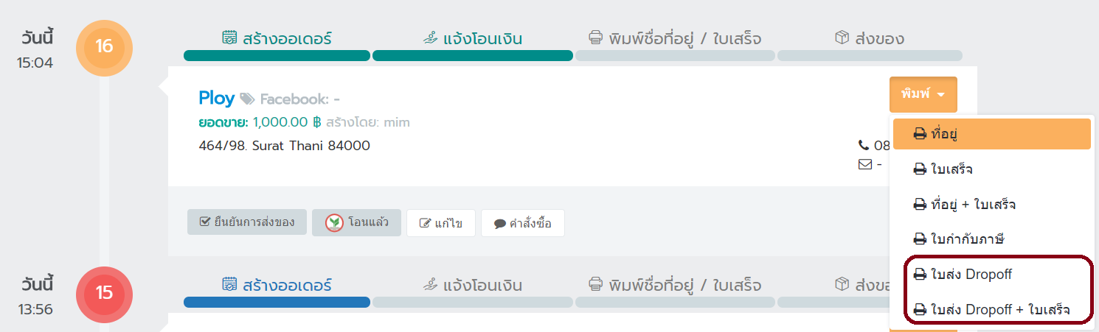Click แจ้งโอนเงิน step of order 16
This screenshot has height=332, width=1099.
click(473, 39)
